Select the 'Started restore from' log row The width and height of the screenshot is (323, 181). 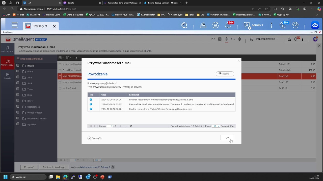[161, 109]
